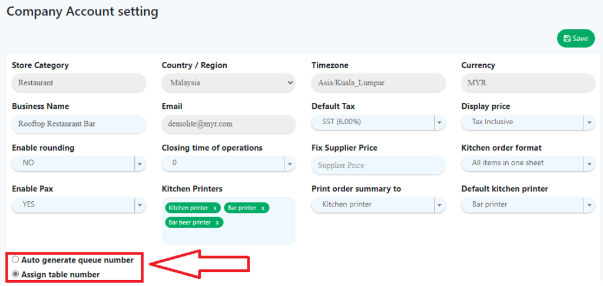Click the Save button
The width and height of the screenshot is (603, 286).
(575, 38)
